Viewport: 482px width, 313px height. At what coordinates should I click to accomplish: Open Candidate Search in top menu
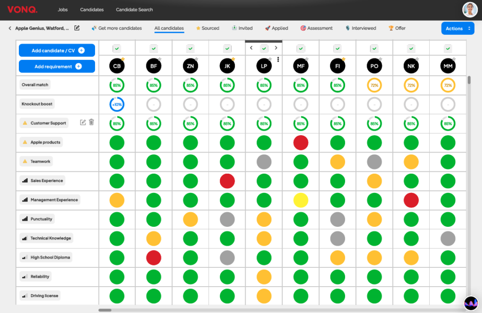(134, 9)
